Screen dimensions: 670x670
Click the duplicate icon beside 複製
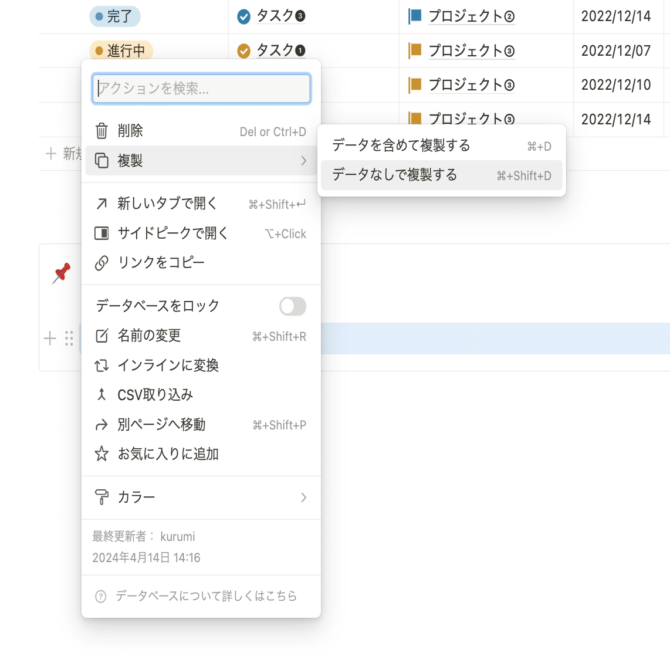(101, 161)
